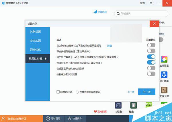Click the 上一步 link
Image resolution: width=172 pixels, height=122 pixels.
tap(131, 92)
